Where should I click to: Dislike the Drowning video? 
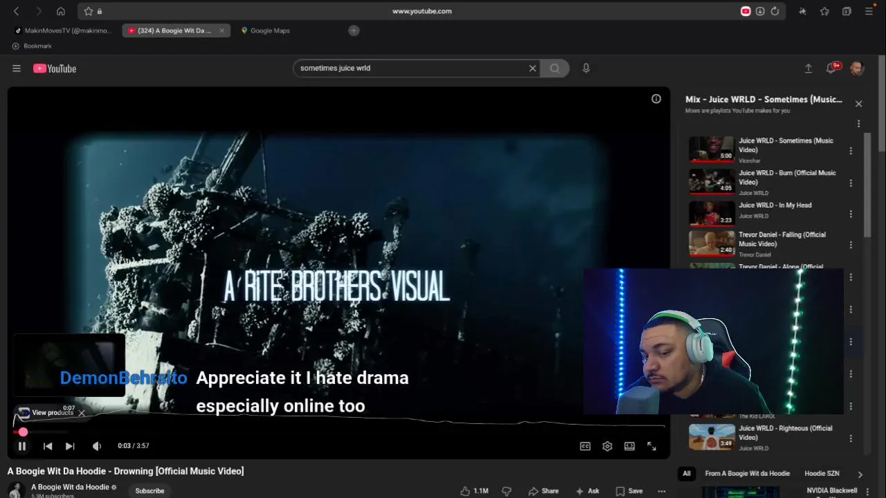click(x=506, y=490)
